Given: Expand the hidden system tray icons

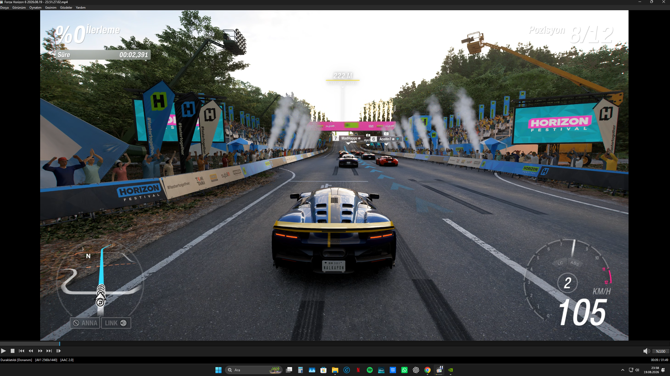Looking at the screenshot, I should tap(623, 370).
